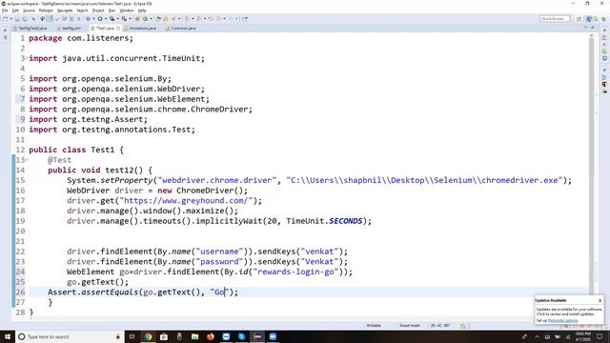
Task: Switch to the Annotations.java editor tab
Action: pos(140,29)
